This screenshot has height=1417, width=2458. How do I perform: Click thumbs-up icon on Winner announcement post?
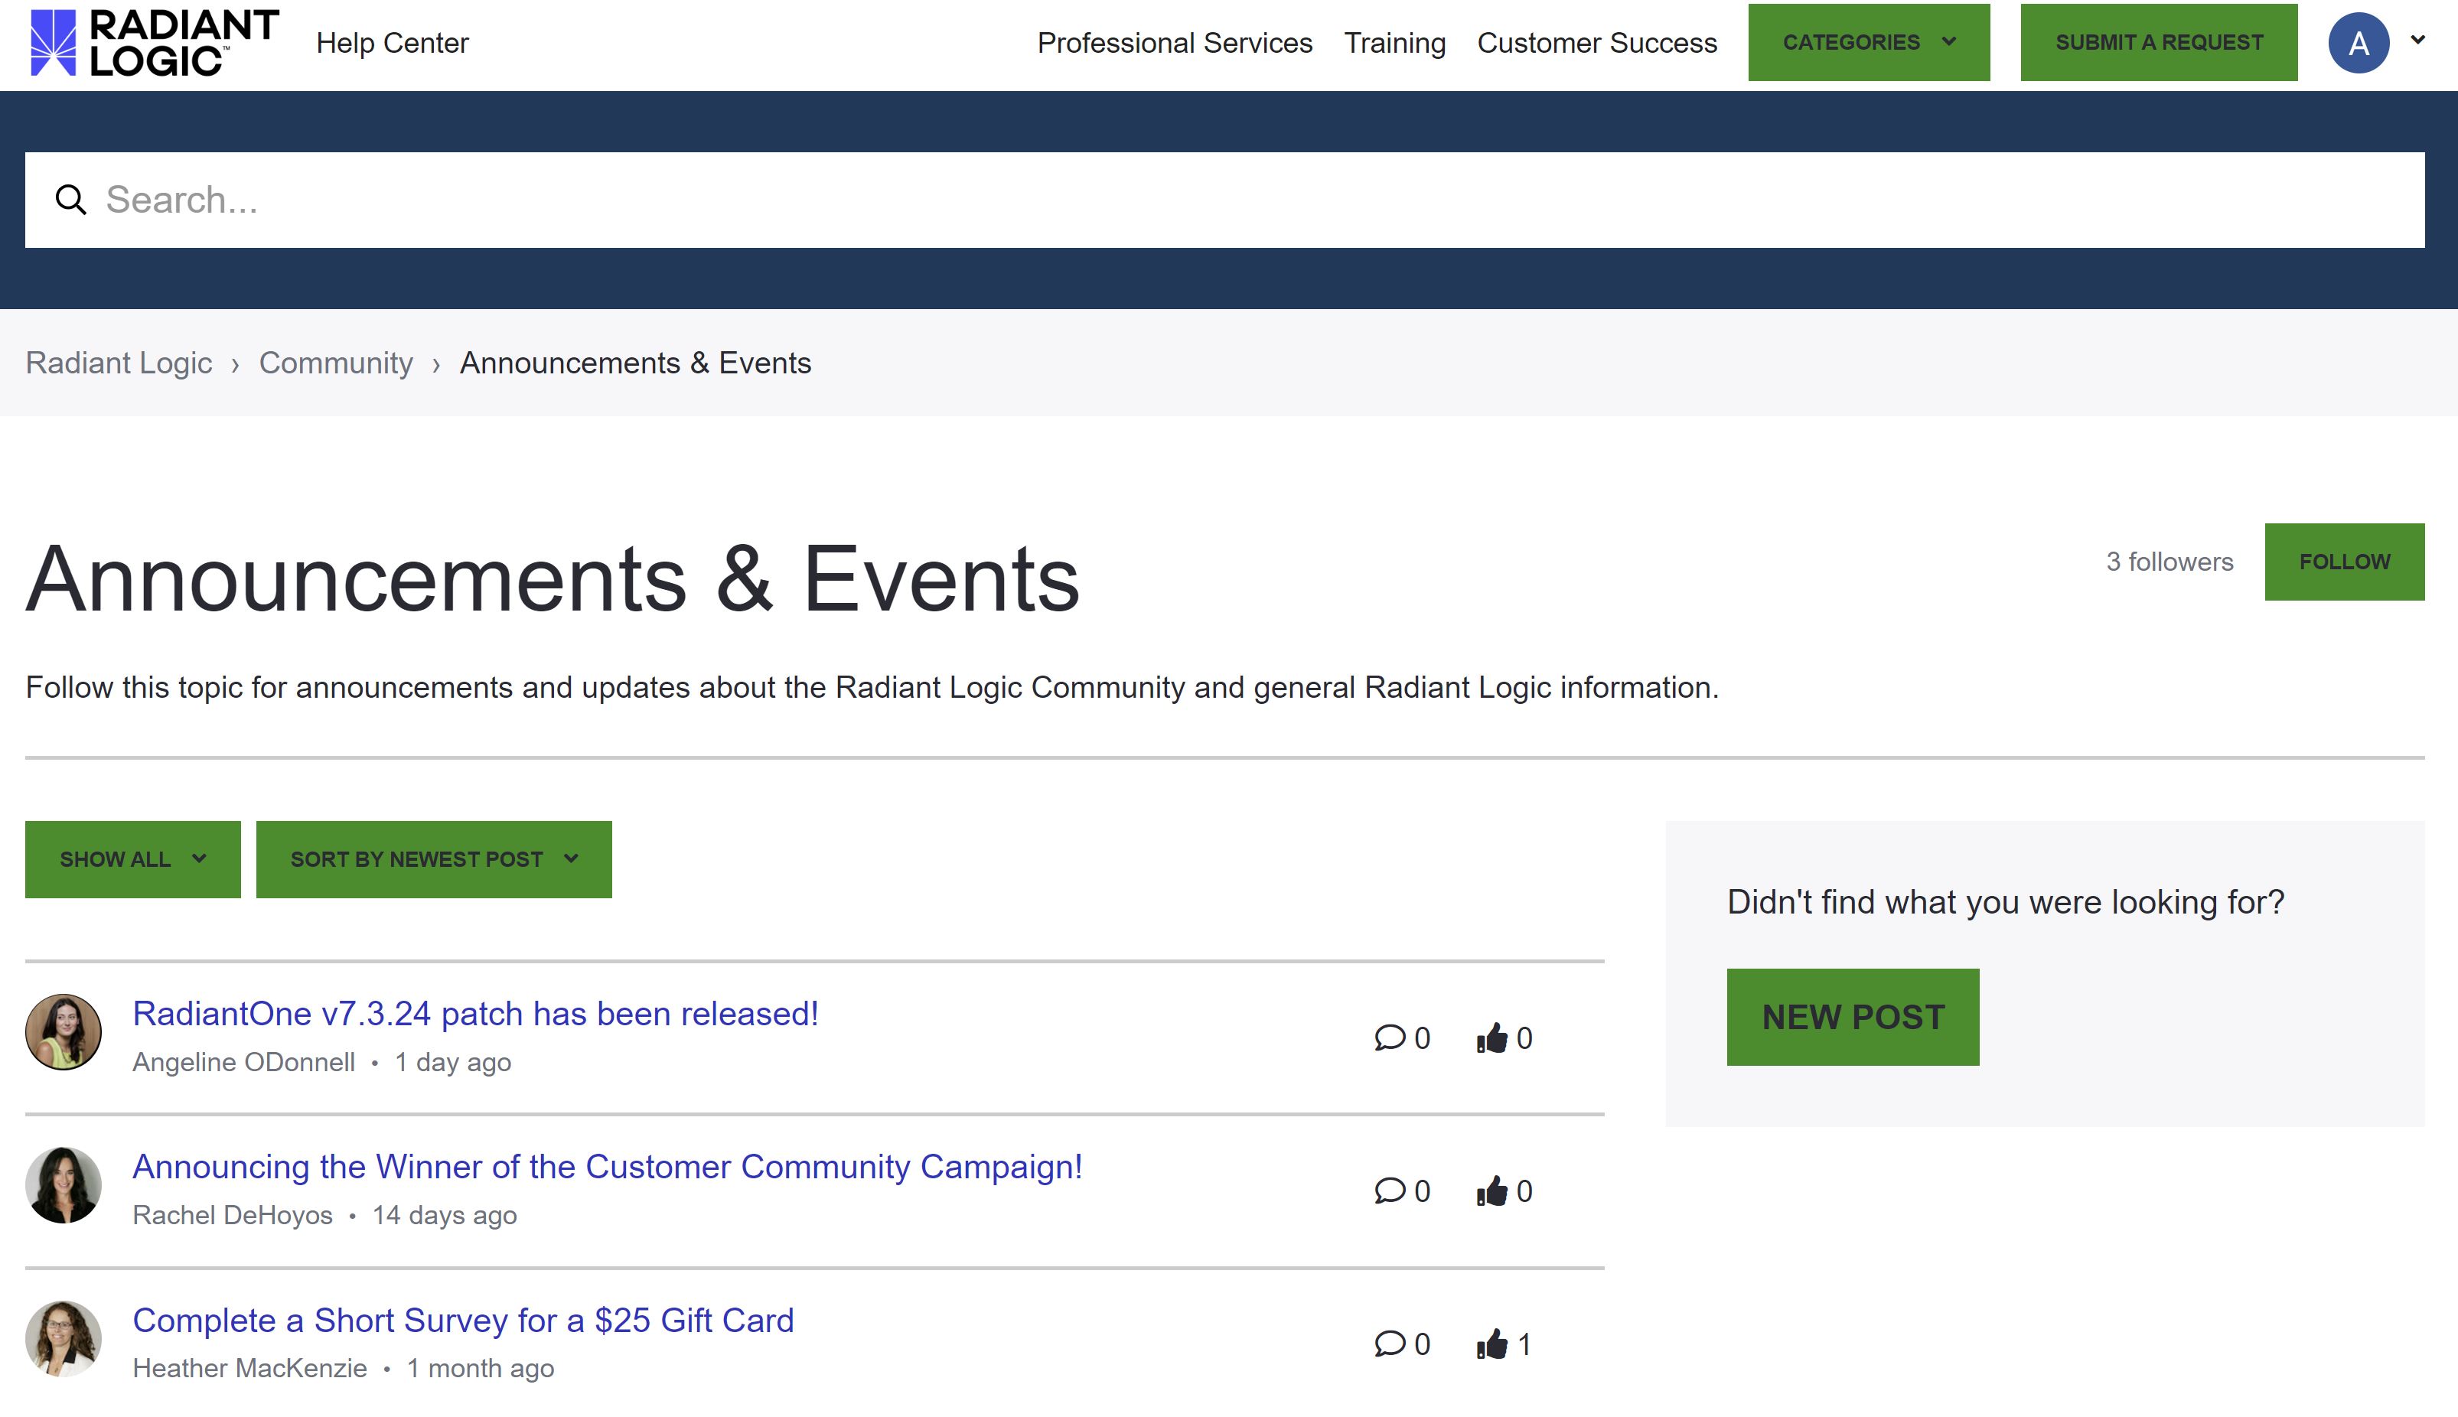click(1491, 1191)
